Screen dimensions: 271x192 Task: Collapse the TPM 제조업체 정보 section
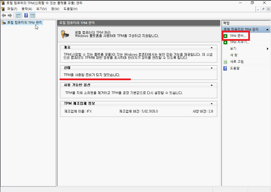[211, 104]
